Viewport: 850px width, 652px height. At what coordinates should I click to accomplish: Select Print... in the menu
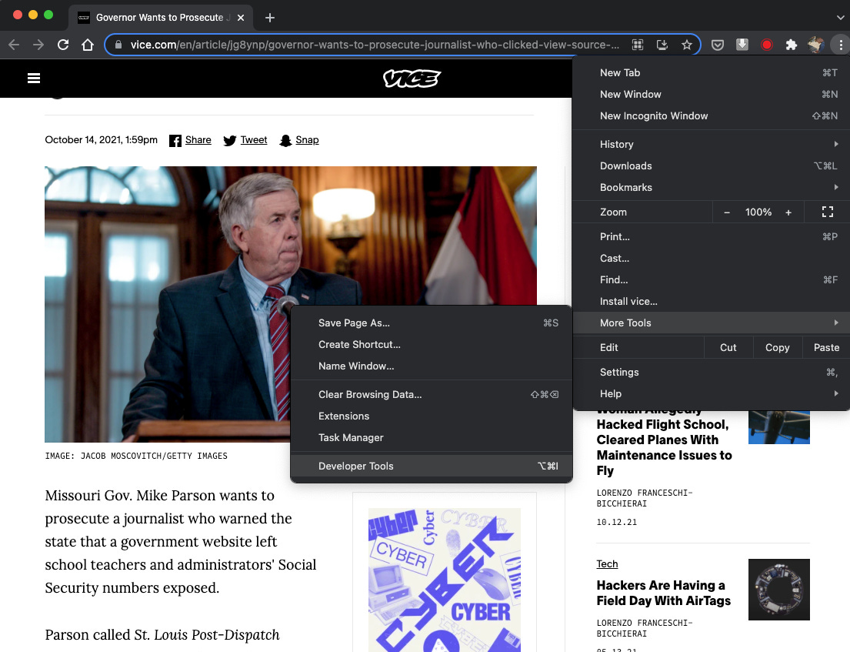712,236
